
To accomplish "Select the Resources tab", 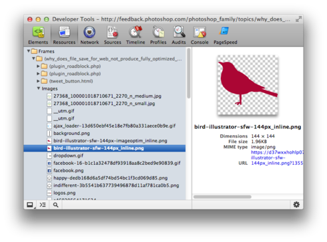I will coord(64,35).
